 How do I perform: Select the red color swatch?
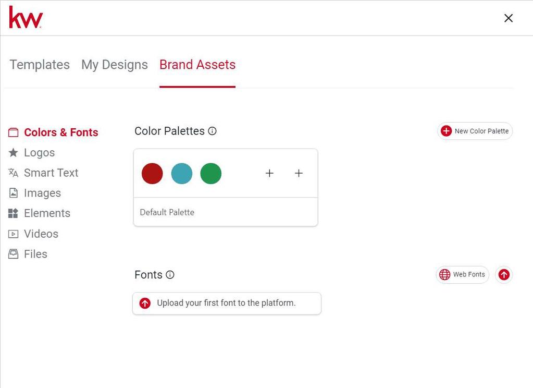tap(152, 173)
